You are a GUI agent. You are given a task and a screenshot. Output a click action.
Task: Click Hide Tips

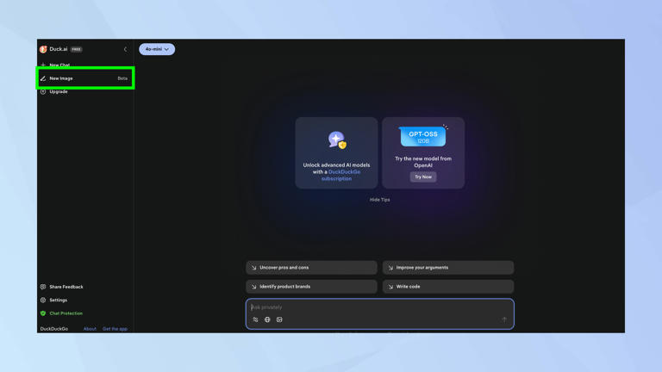coord(379,200)
